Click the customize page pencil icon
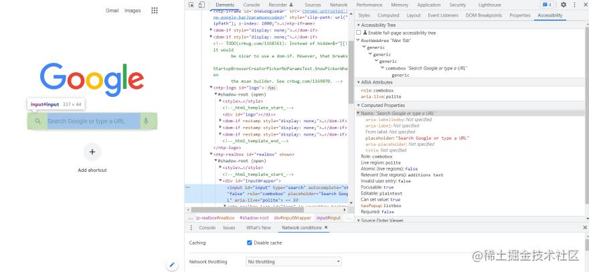Screen dimensions: 589x272 pos(171,265)
